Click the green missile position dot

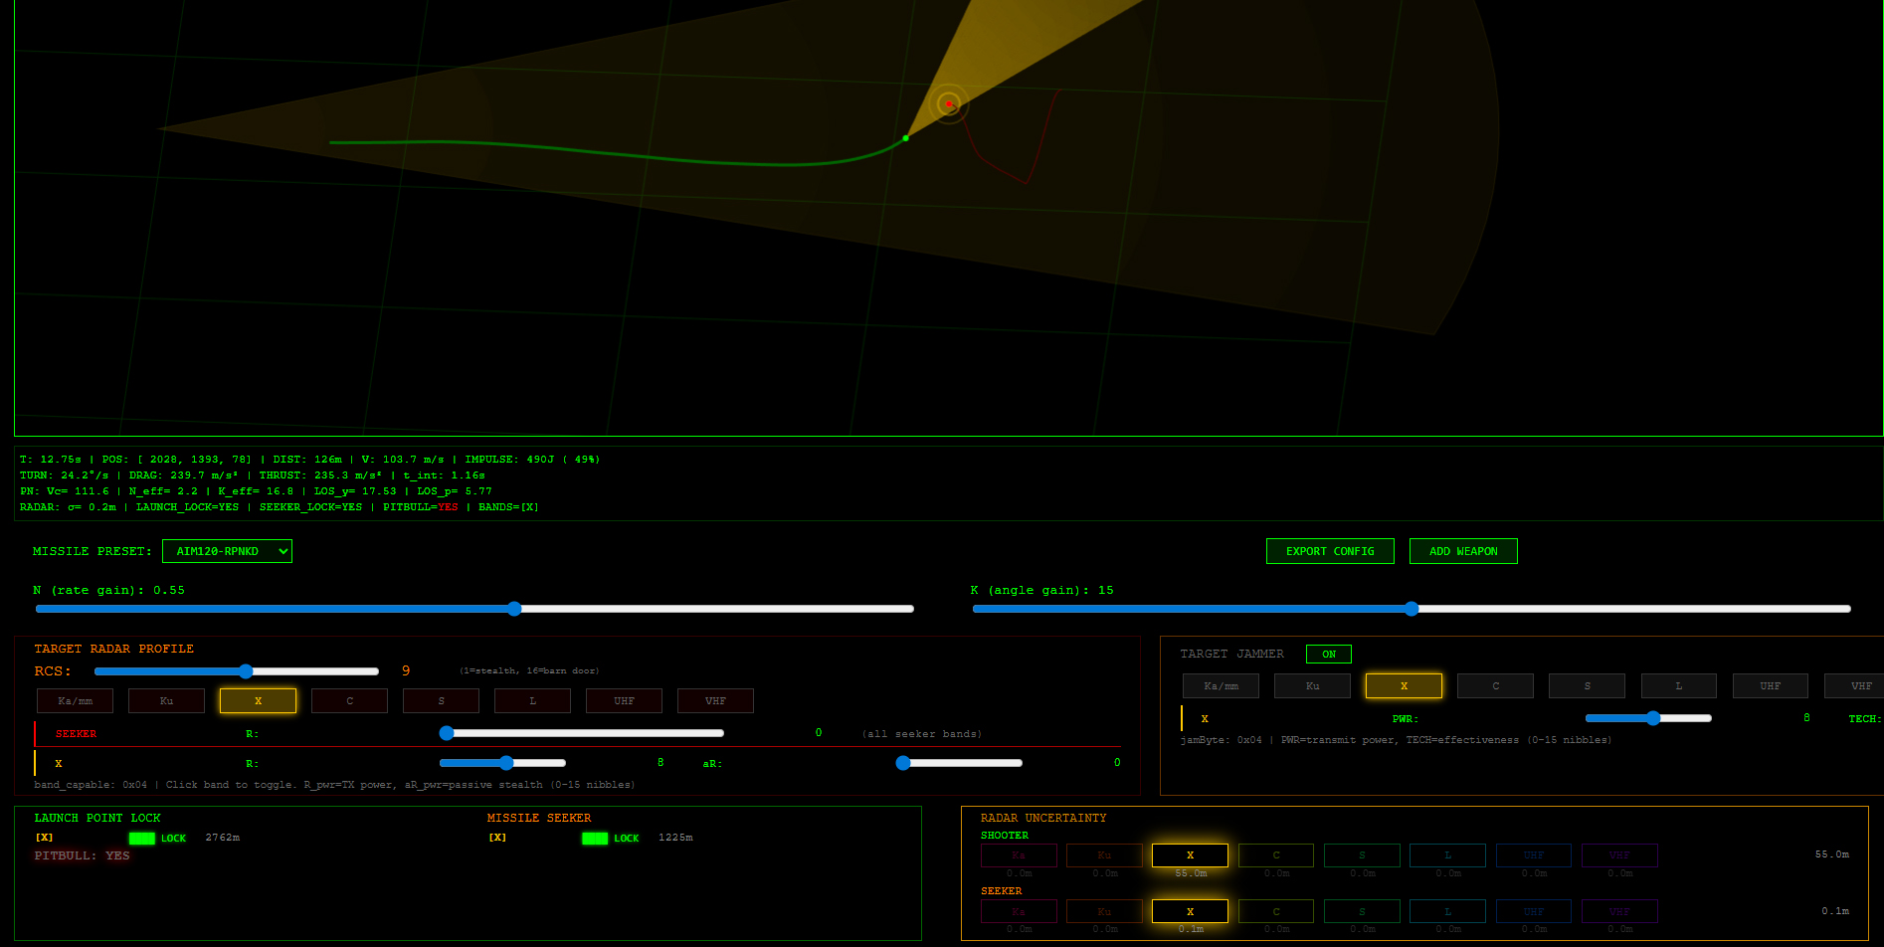pos(905,138)
